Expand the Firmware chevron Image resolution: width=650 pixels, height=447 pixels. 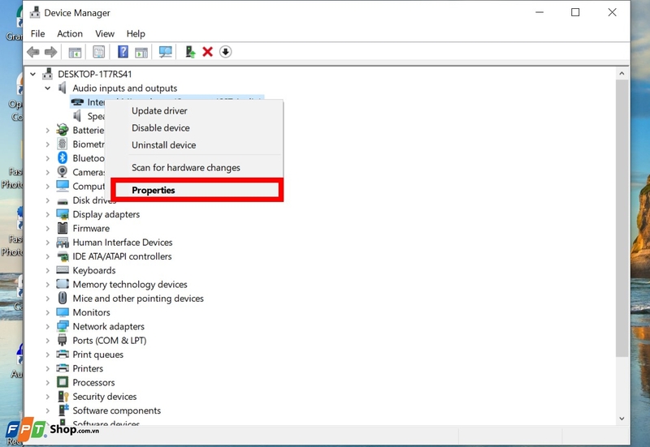[x=48, y=229]
